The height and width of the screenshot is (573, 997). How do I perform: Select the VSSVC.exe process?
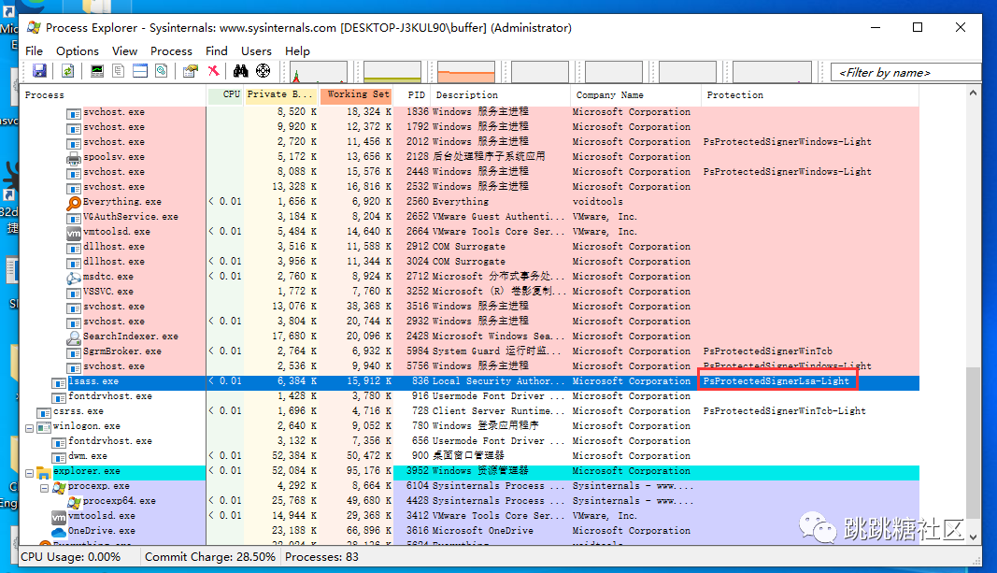[108, 292]
